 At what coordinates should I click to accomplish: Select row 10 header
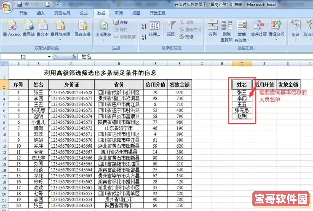click(x=4, y=134)
